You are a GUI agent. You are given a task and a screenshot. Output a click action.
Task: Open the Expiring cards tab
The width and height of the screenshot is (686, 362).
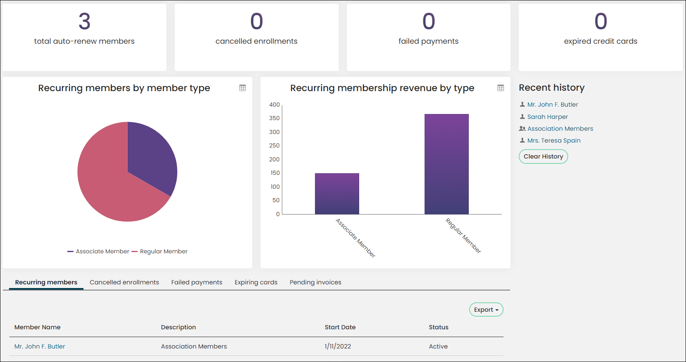tap(256, 282)
